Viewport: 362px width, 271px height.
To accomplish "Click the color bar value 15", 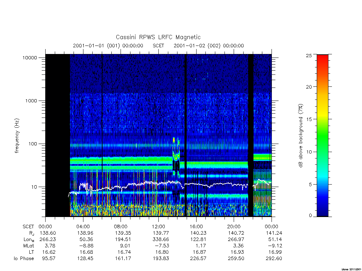I will (309, 119).
